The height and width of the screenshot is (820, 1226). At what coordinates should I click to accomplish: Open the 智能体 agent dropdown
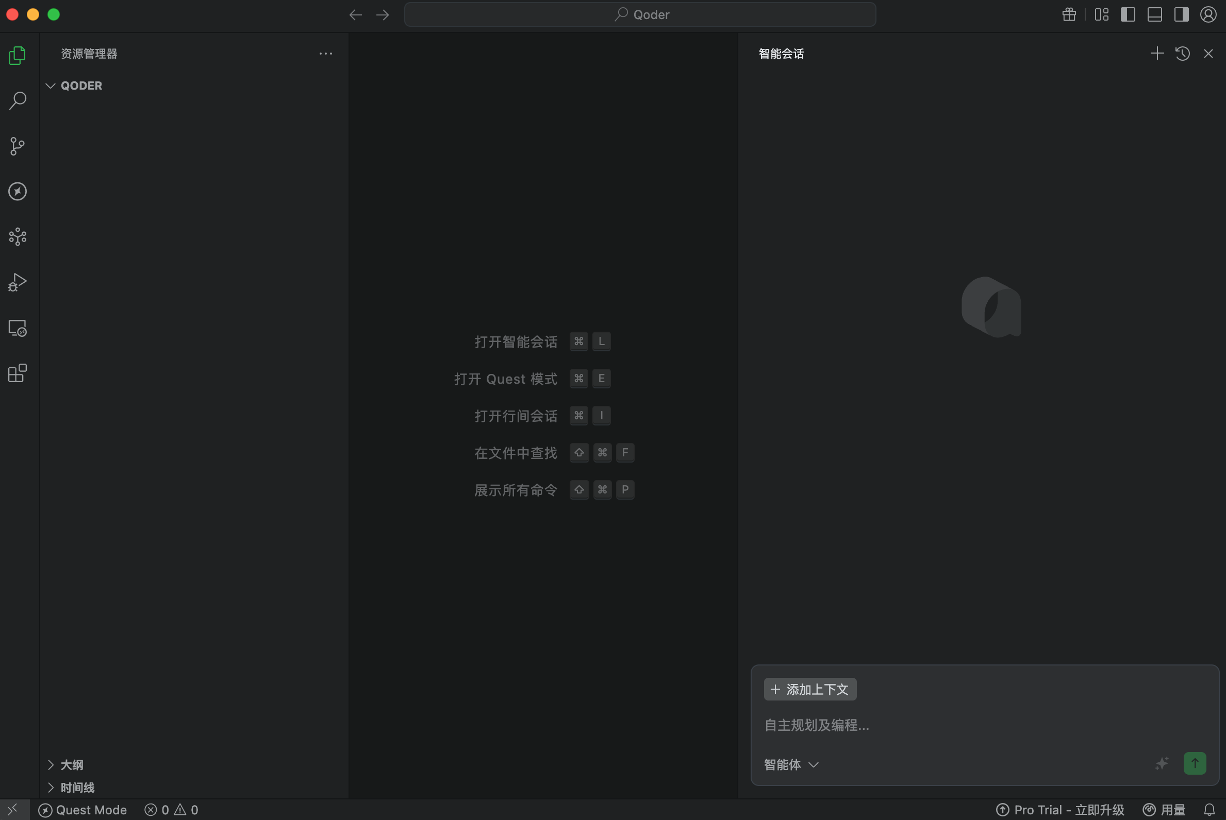pos(790,764)
